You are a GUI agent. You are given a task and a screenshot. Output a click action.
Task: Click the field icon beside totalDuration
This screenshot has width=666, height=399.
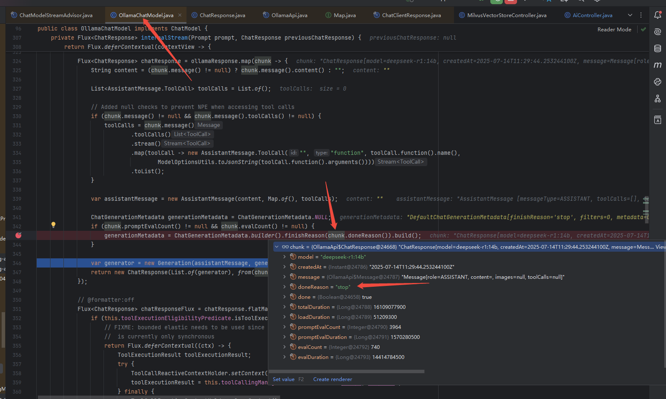(x=293, y=307)
